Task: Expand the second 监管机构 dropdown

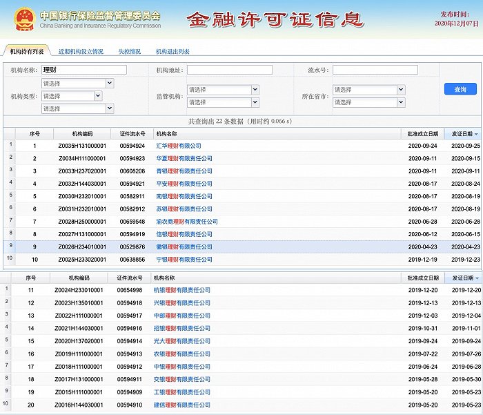Action: click(x=223, y=102)
